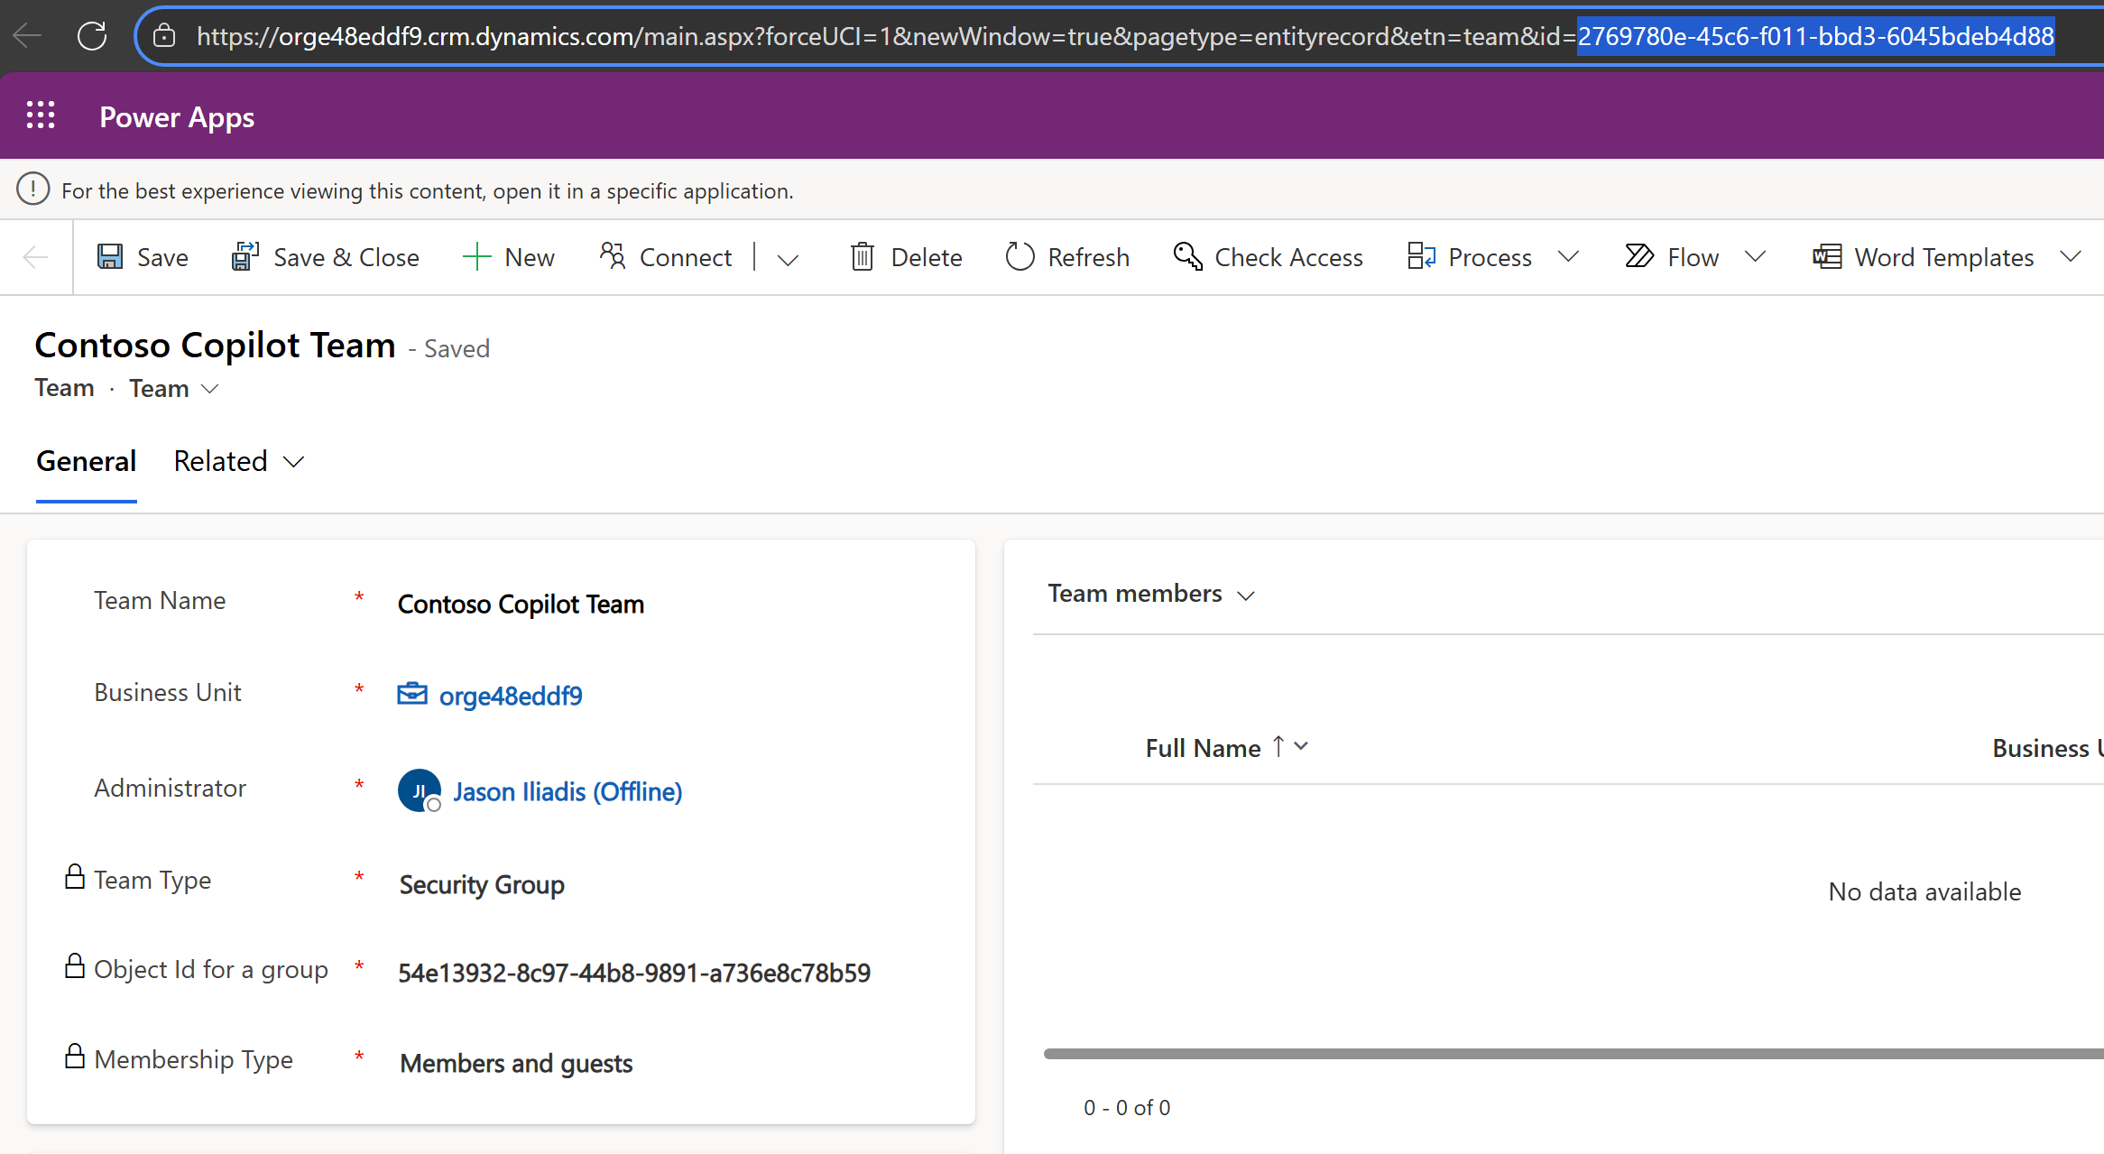
Task: Click the Save floppy disk icon
Action: pos(110,257)
